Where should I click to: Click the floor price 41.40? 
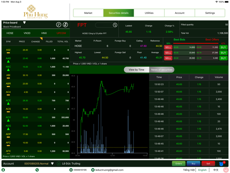point(143,58)
